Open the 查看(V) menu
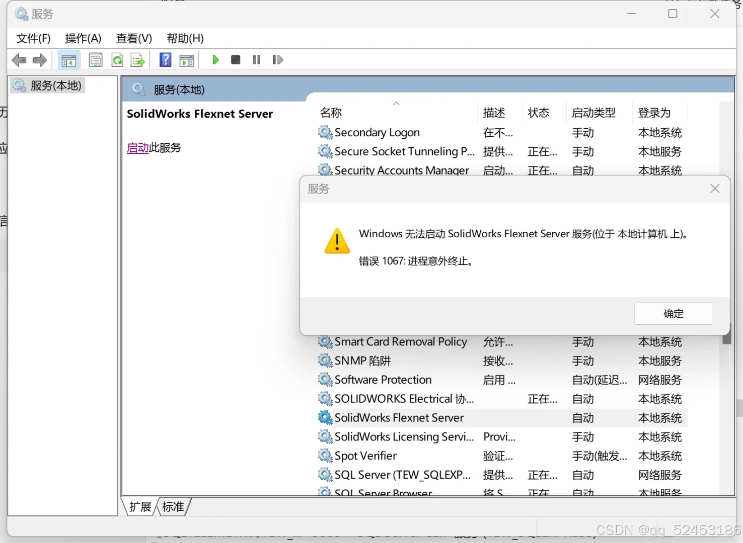This screenshot has width=743, height=543. pos(134,38)
